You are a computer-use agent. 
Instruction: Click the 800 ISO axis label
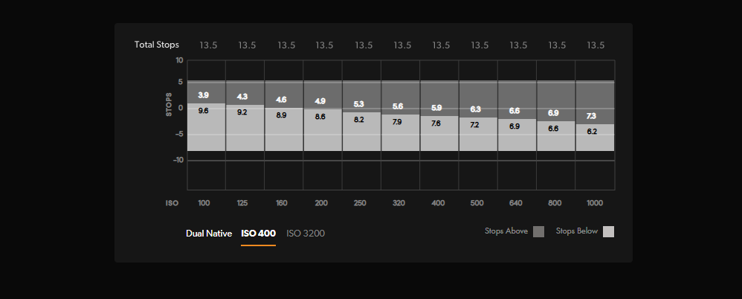click(x=554, y=202)
